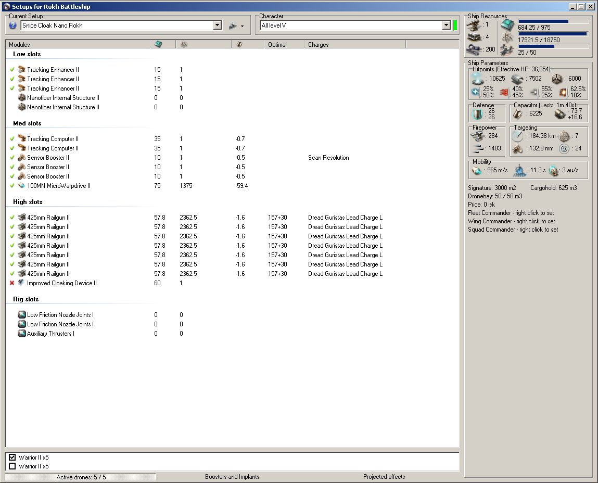Image resolution: width=598 pixels, height=483 pixels.
Task: Click the powergrid usage progress bar
Action: [x=553, y=34]
